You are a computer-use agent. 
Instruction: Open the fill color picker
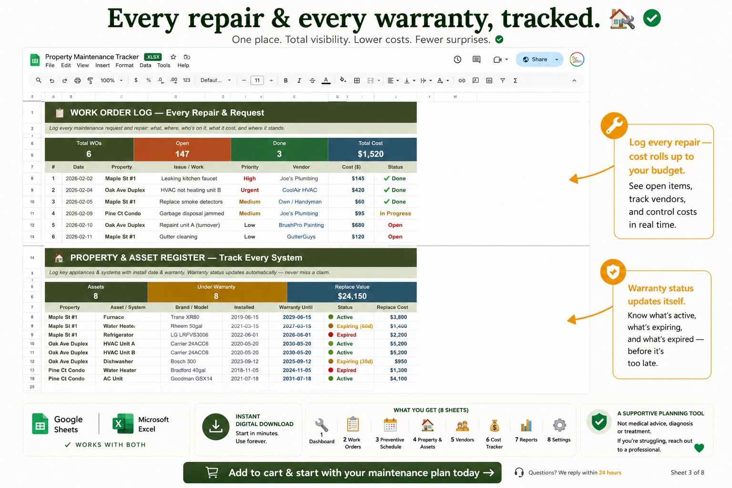pos(343,80)
